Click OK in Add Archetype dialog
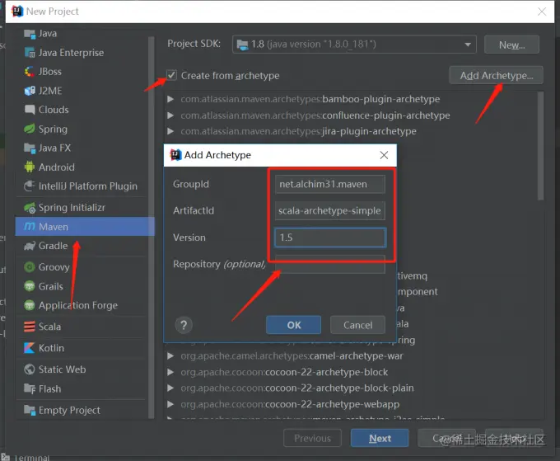 click(293, 325)
